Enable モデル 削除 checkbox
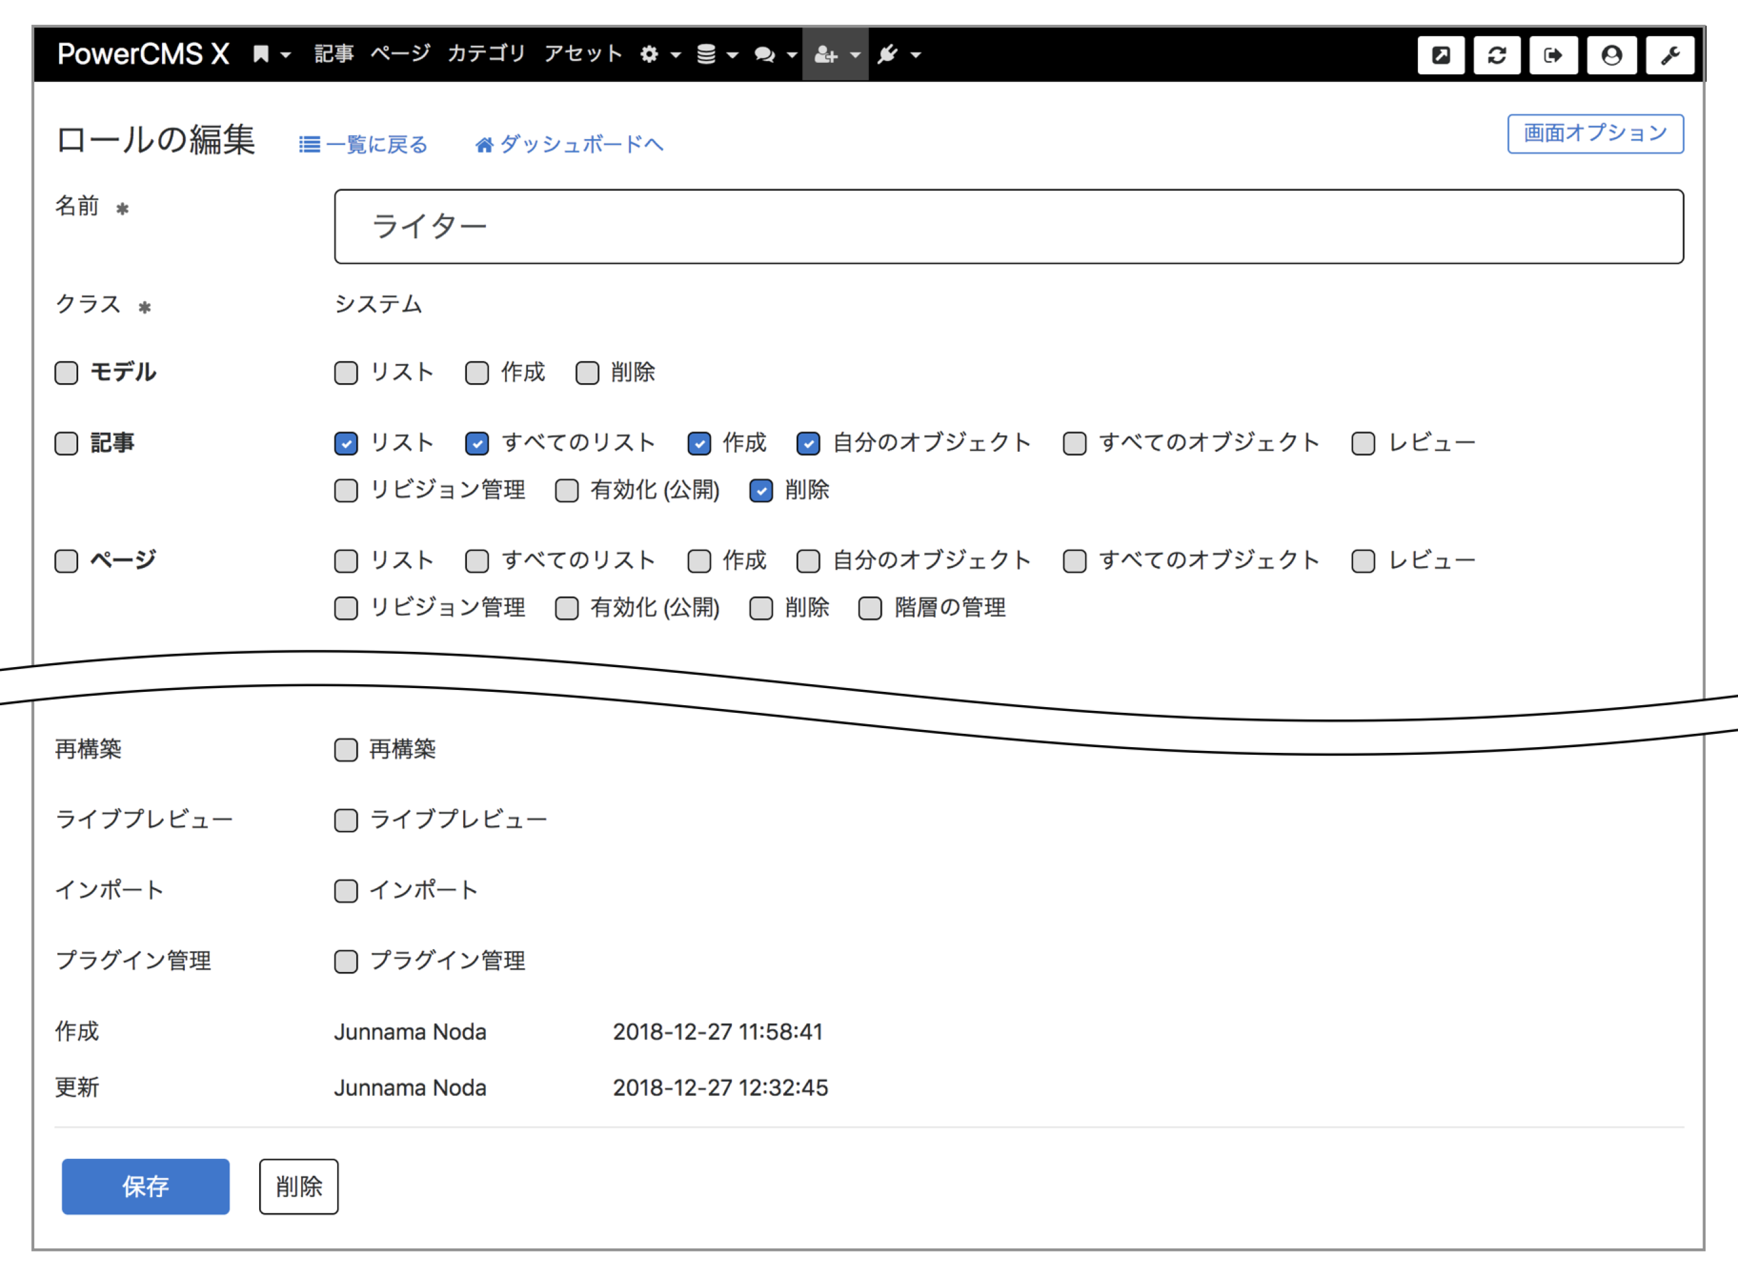This screenshot has height=1277, width=1738. (x=588, y=372)
